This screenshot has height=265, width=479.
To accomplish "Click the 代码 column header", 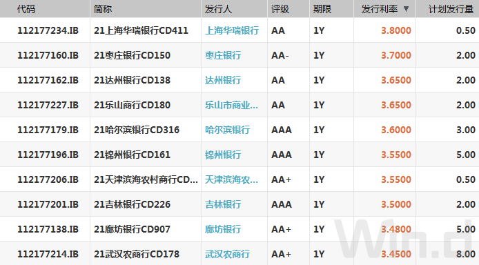I will [x=26, y=9].
